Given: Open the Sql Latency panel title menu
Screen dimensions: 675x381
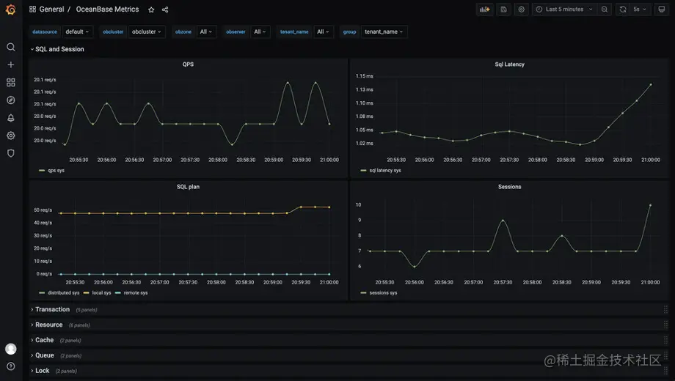Looking at the screenshot, I should pos(510,64).
